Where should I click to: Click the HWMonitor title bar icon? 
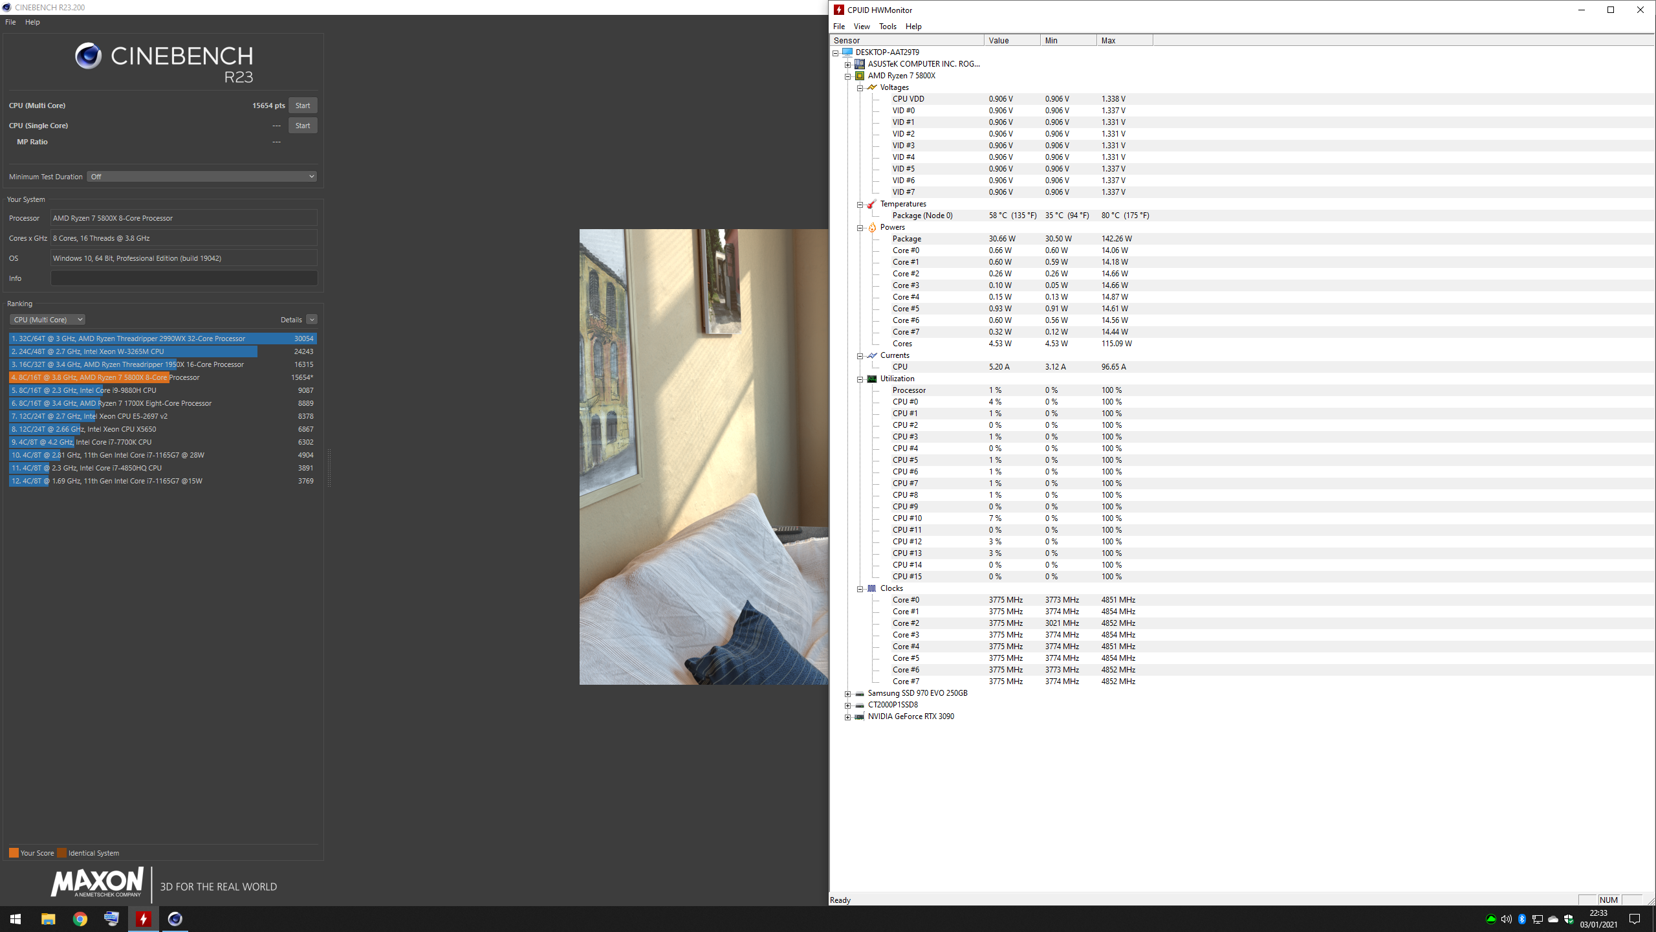pos(839,10)
